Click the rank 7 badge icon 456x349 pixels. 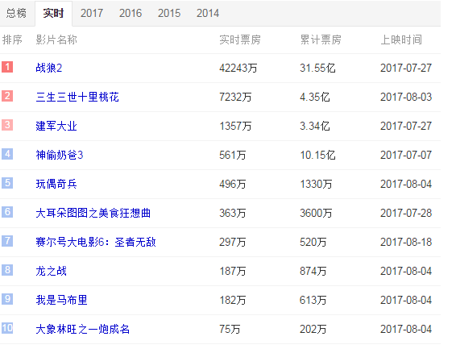pos(7,241)
